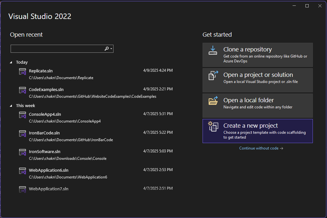
Task: Click the IronSoftware.sln solution icon
Action: click(23, 152)
